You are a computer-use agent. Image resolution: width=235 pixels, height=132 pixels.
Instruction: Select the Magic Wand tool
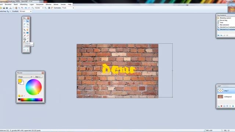point(25,30)
